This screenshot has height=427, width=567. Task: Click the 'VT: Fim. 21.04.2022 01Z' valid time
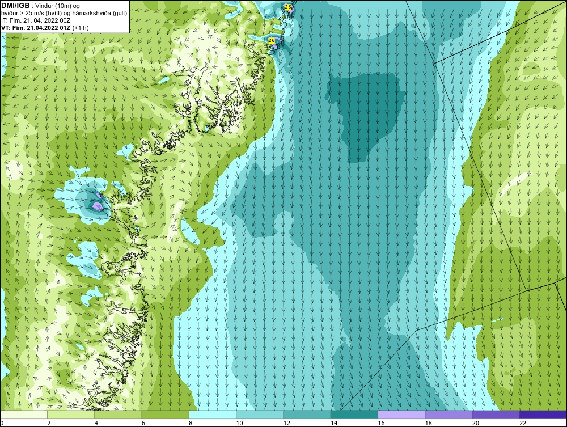36,28
